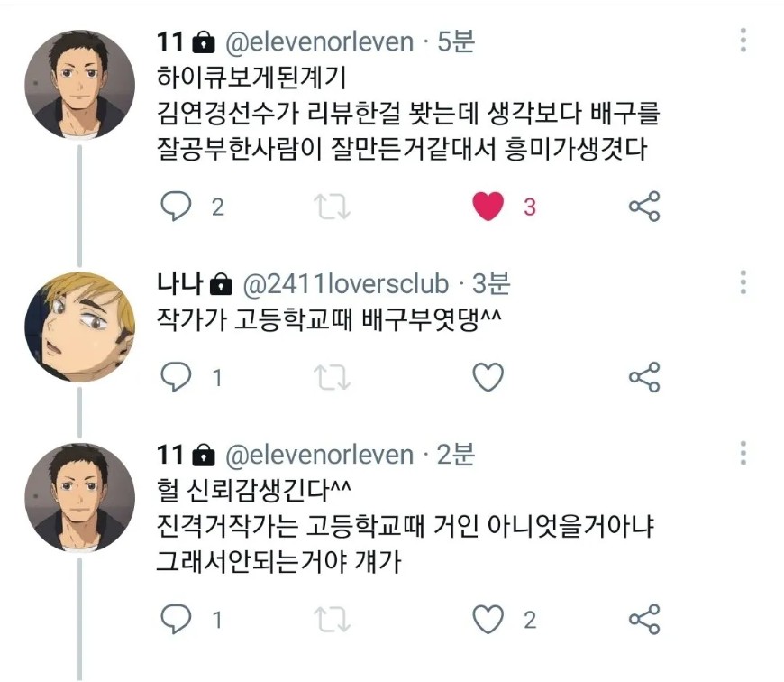Open more options on 나나's tweet
784x682 pixels.
pos(743,282)
